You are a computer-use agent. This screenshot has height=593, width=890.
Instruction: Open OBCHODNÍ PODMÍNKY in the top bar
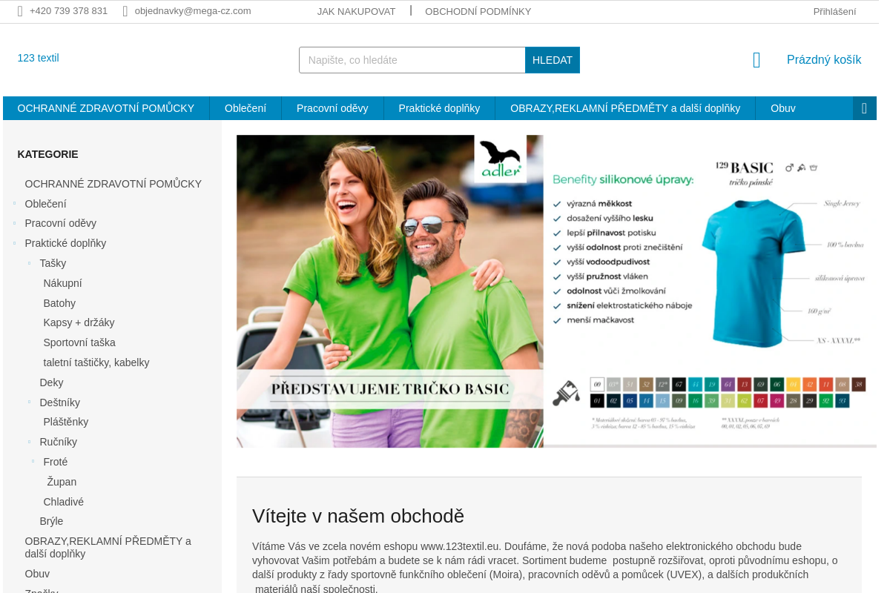tap(478, 11)
